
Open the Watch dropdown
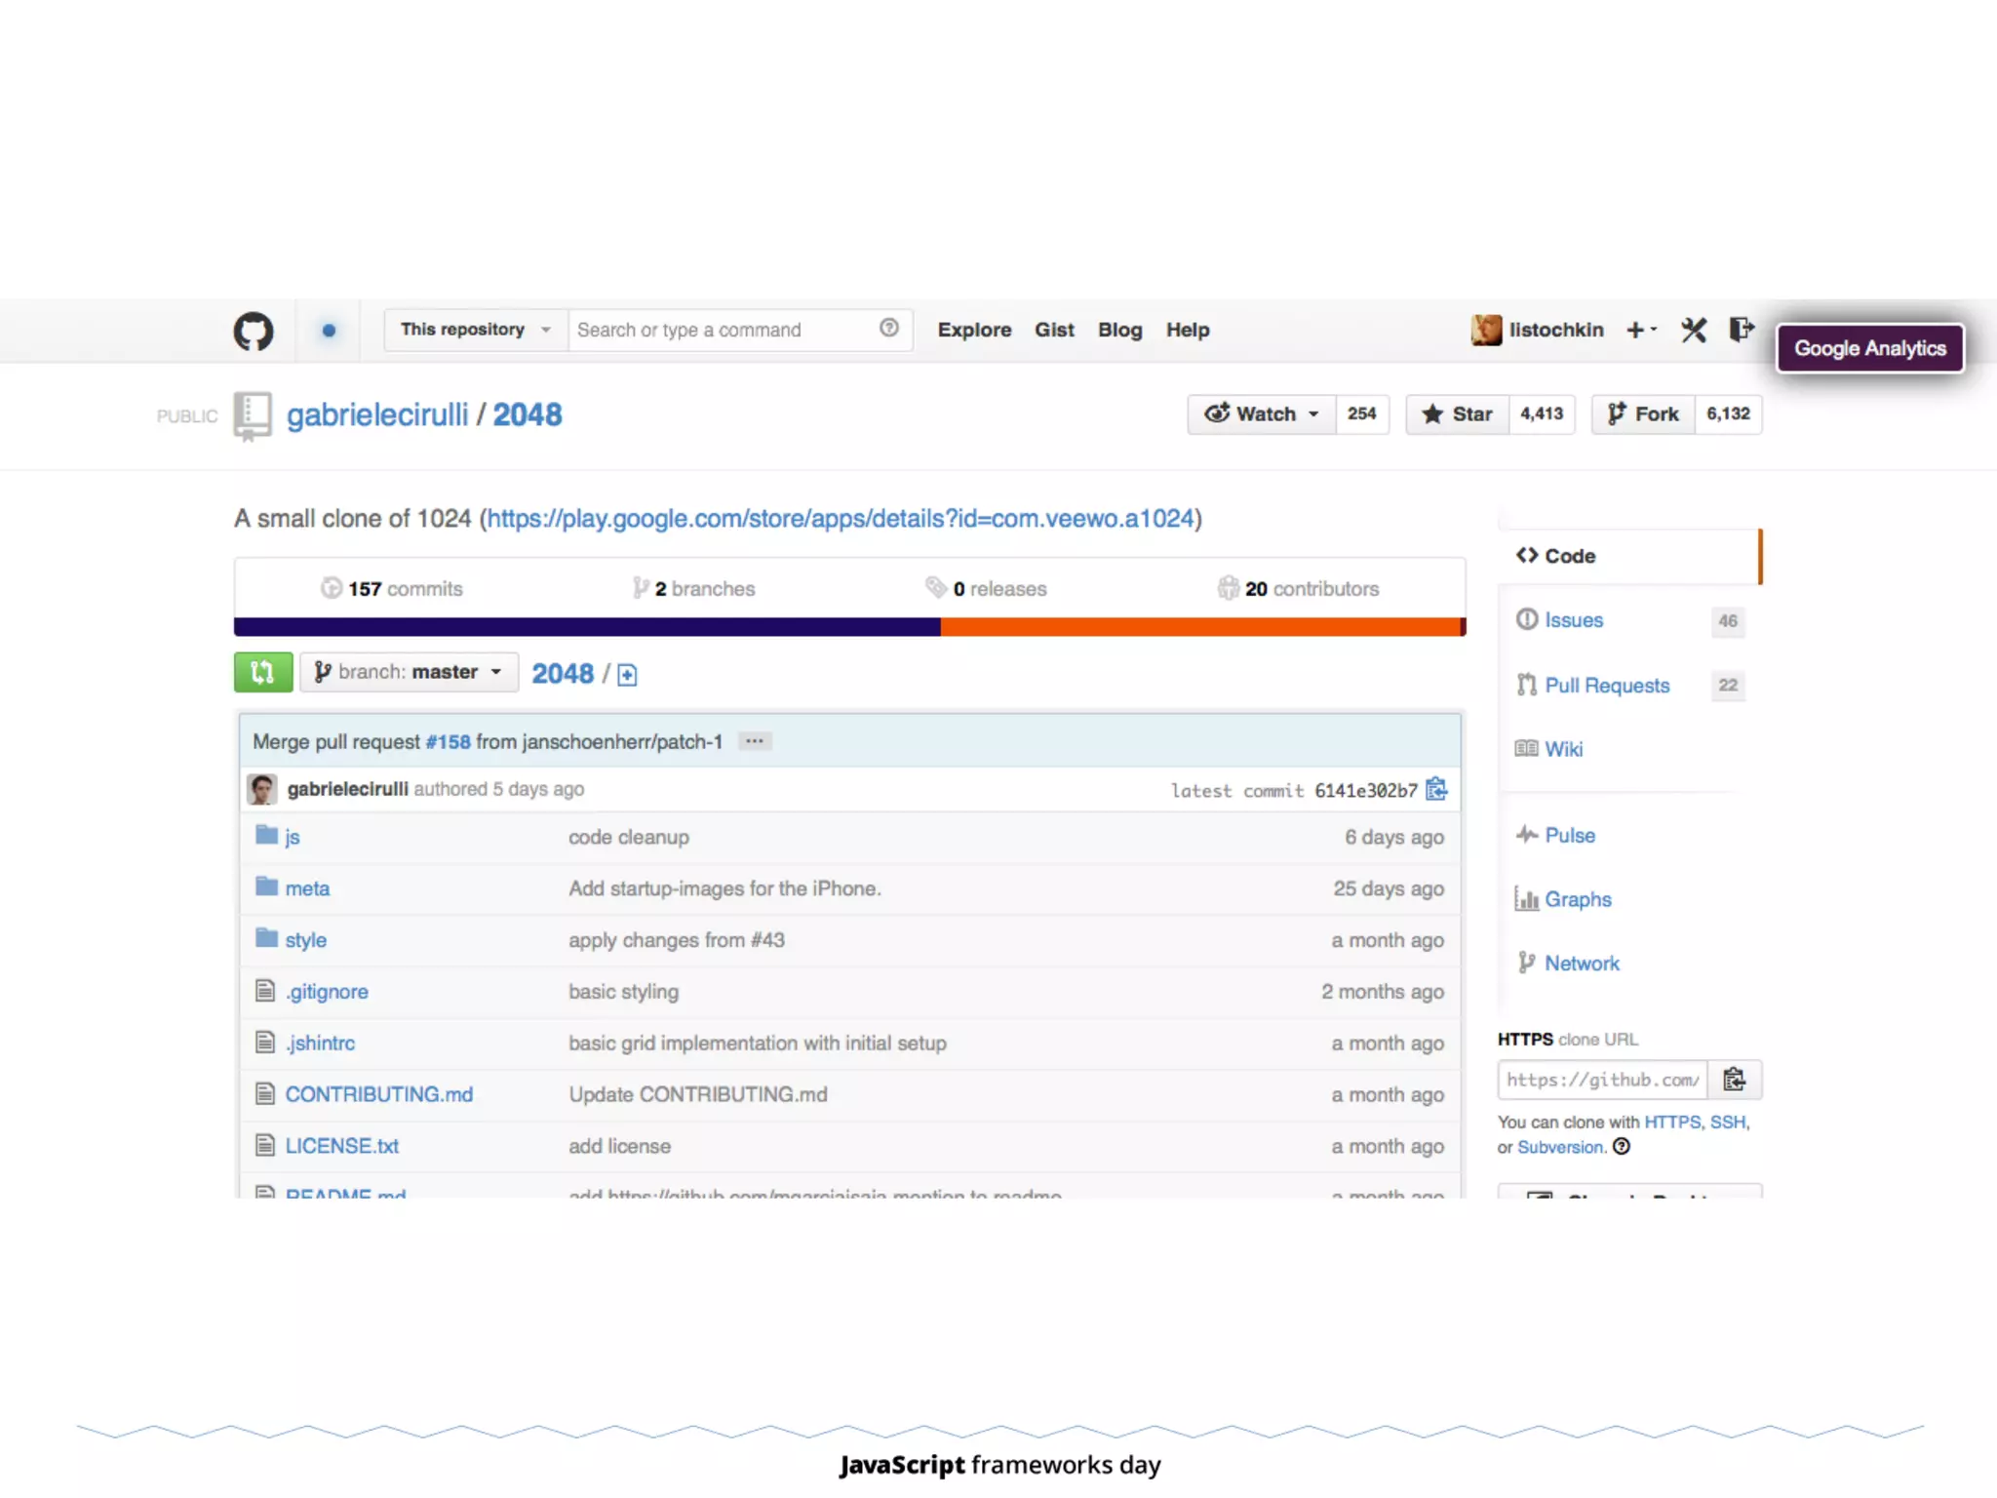(x=1262, y=414)
